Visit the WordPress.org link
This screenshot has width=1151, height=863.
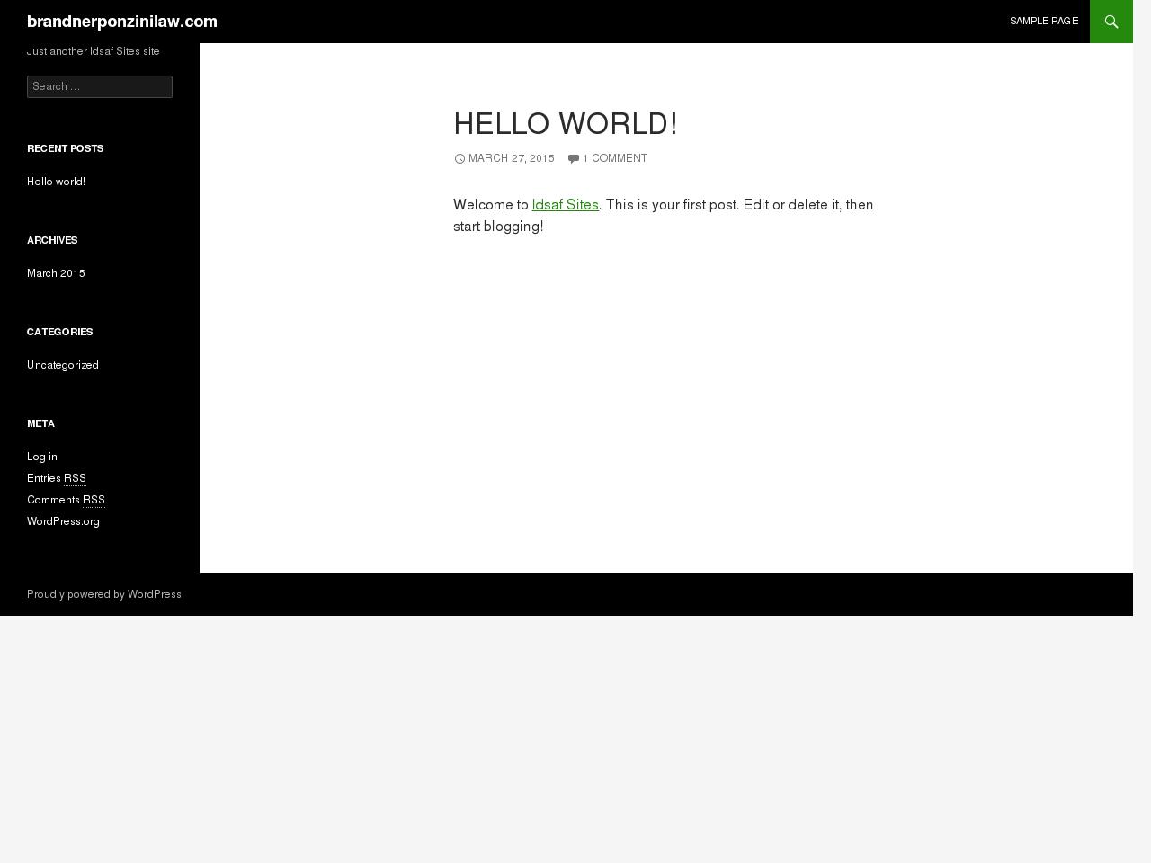point(63,521)
